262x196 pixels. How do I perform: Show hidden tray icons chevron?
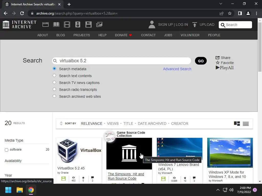pyautogui.click(x=218, y=190)
